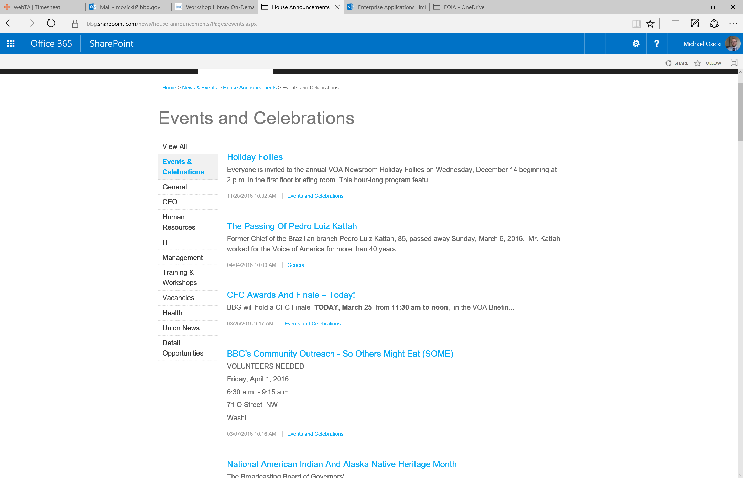Make a web note
743x478 pixels.
point(695,23)
